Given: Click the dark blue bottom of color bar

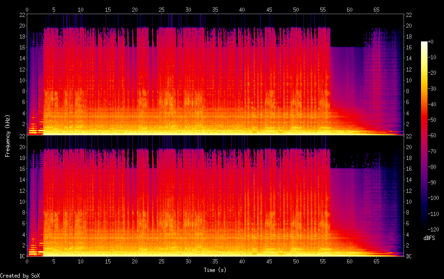Looking at the screenshot, I should click(x=424, y=228).
